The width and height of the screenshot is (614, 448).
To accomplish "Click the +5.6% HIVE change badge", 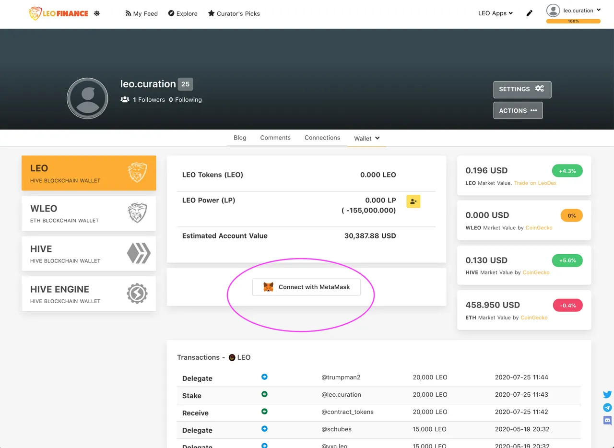I will [567, 260].
